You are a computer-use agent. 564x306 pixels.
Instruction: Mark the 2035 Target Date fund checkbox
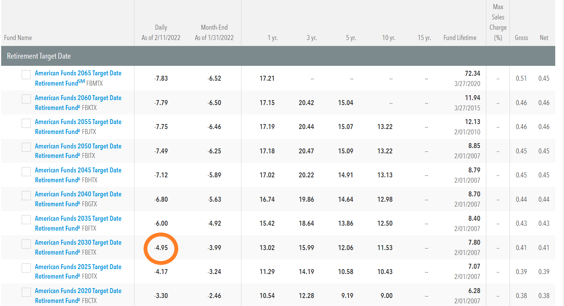[26, 220]
